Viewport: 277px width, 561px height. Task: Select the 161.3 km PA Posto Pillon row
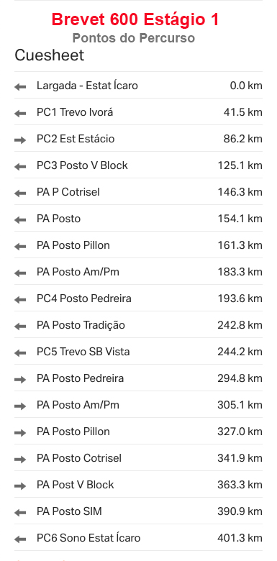click(138, 245)
